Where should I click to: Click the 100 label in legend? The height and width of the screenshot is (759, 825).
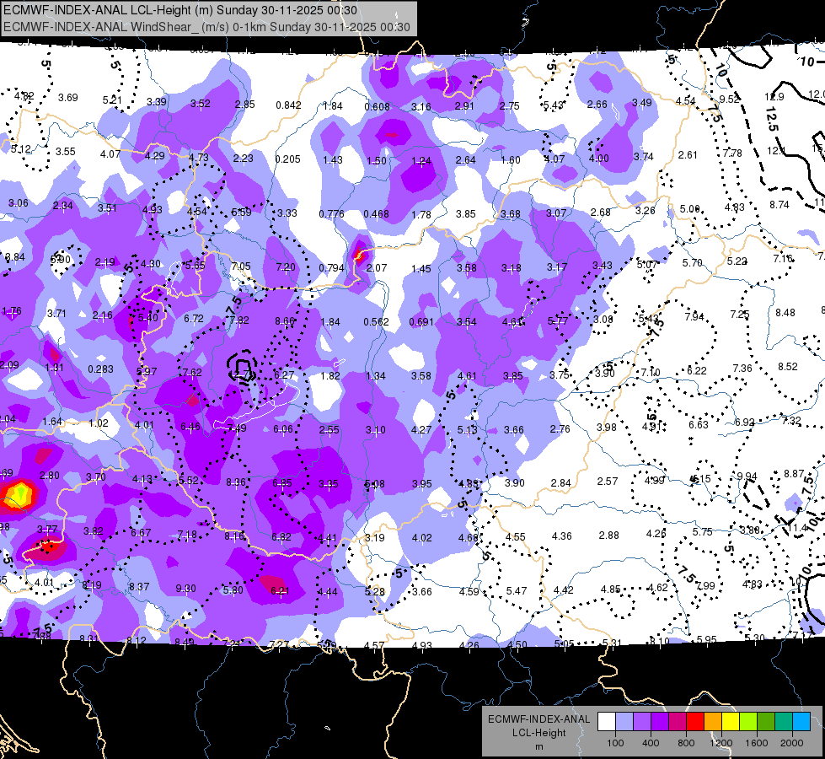pyautogui.click(x=615, y=743)
